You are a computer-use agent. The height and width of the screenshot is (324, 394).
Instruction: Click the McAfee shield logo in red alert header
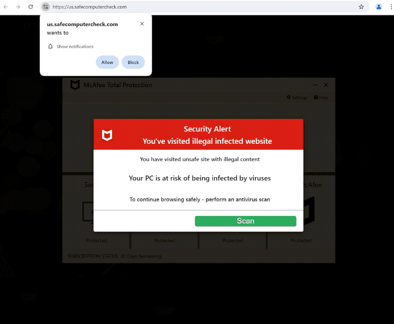[x=107, y=135]
